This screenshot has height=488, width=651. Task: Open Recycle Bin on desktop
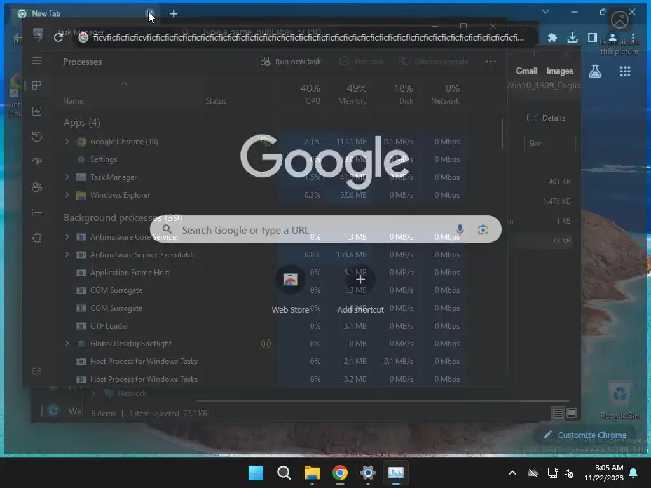click(619, 400)
